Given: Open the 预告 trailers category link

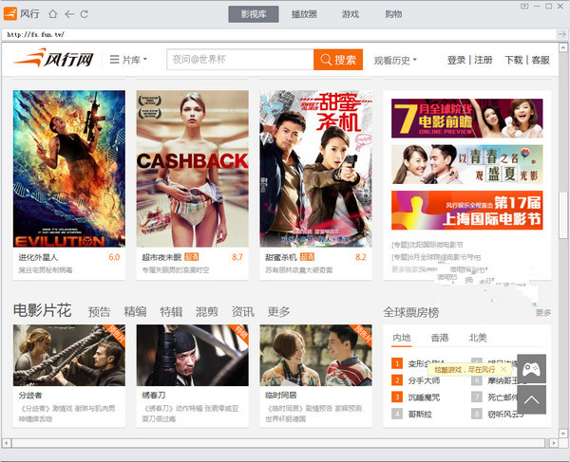Looking at the screenshot, I should [99, 311].
